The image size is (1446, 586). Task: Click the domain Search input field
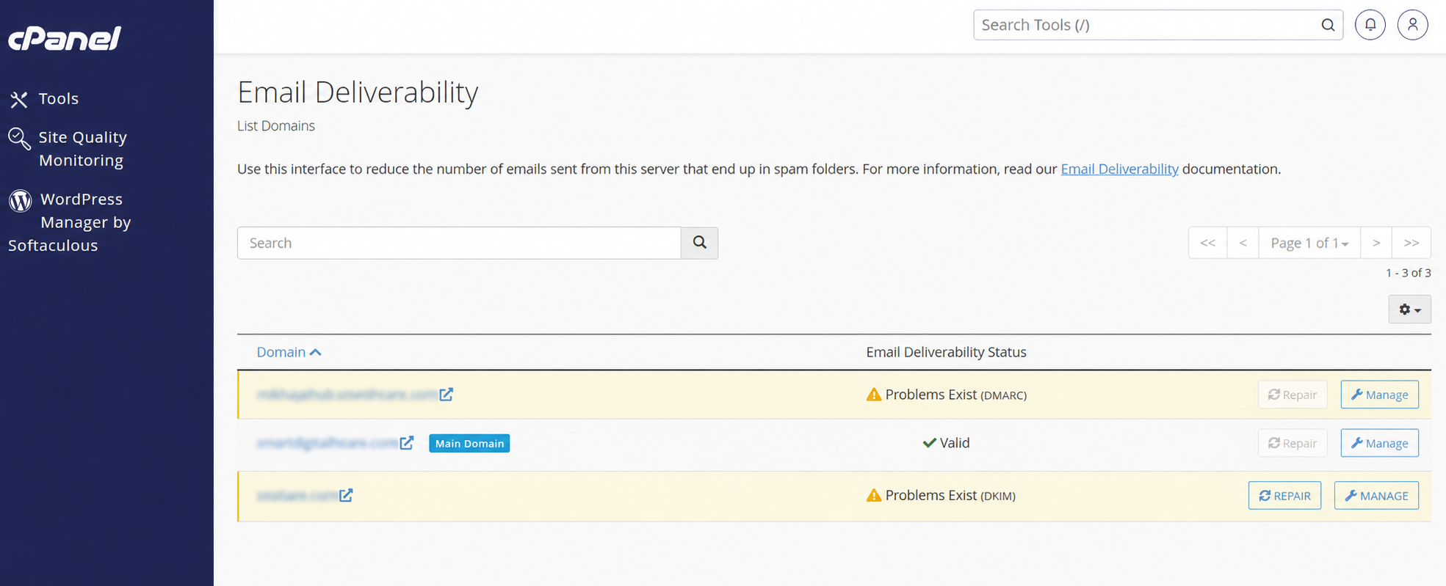(x=459, y=243)
